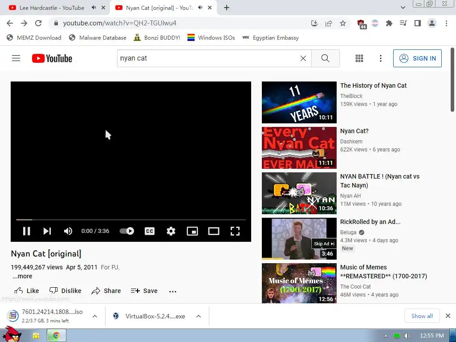
Task: Enable miniplayer mode
Action: (x=192, y=231)
